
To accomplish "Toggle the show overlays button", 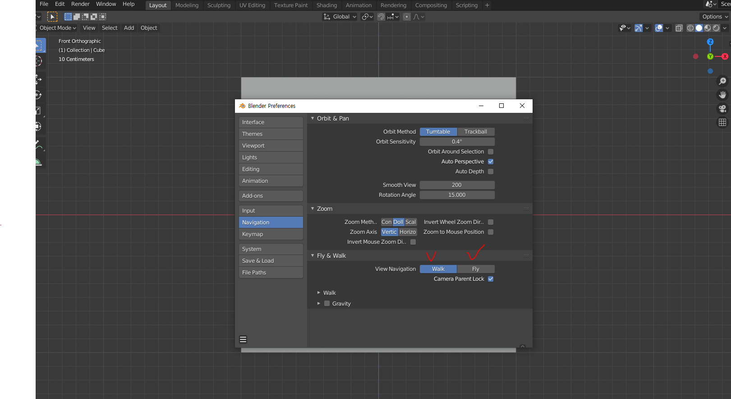I will click(x=659, y=28).
